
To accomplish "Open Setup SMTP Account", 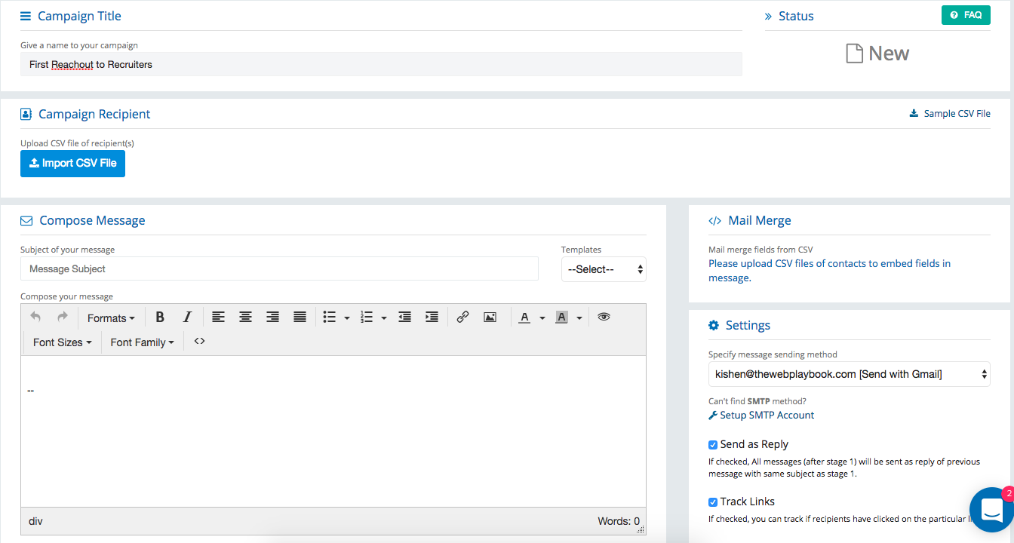I will click(x=767, y=415).
